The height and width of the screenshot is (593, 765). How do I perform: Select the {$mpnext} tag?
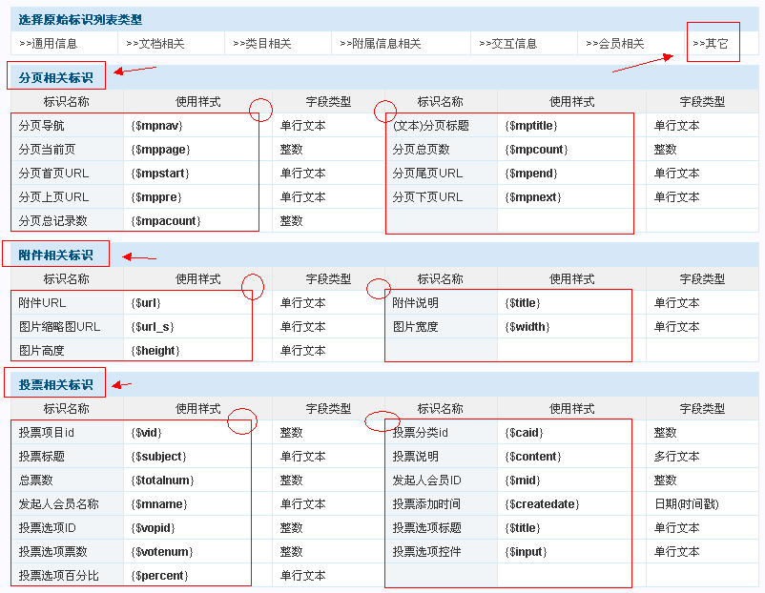pos(533,197)
